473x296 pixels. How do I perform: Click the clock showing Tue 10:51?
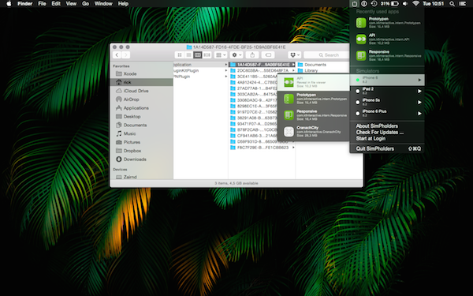point(433,4)
